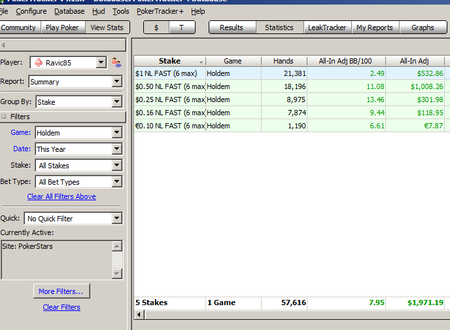Screen dimensions: 450x330
Task: Click scroll down arrow in Currently Active box
Action: coord(117,273)
